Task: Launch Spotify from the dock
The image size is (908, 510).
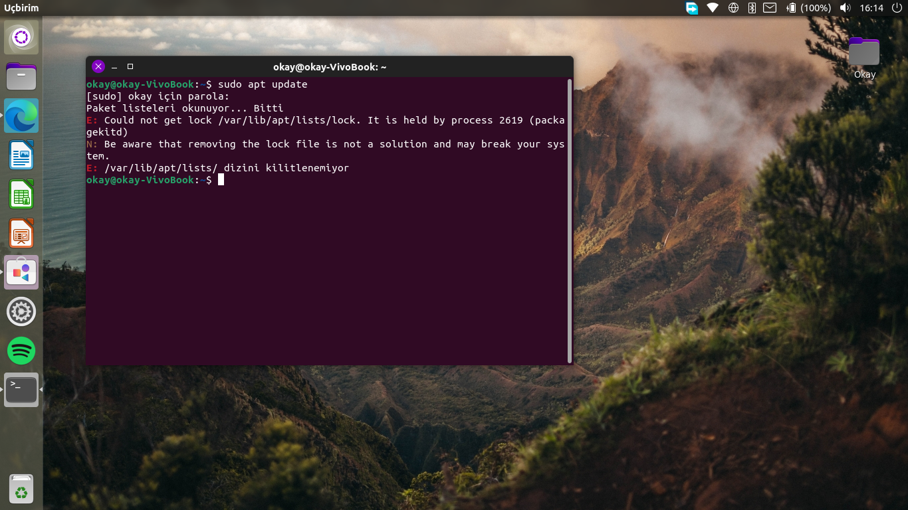Action: point(21,351)
